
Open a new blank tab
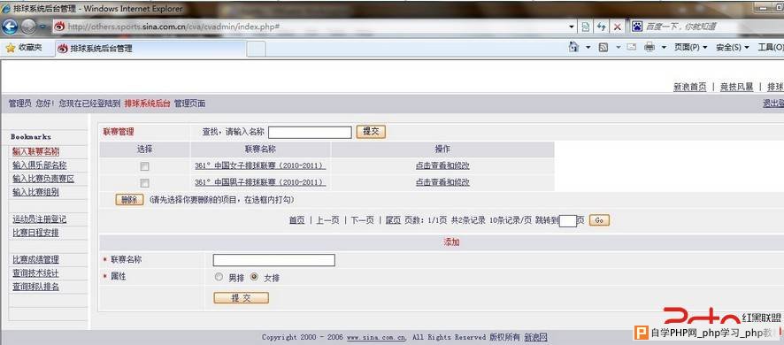pos(256,49)
